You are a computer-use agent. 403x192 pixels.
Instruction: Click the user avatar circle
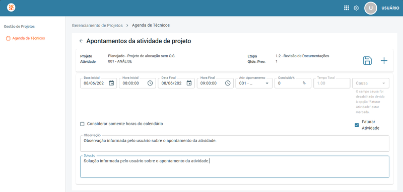point(371,8)
